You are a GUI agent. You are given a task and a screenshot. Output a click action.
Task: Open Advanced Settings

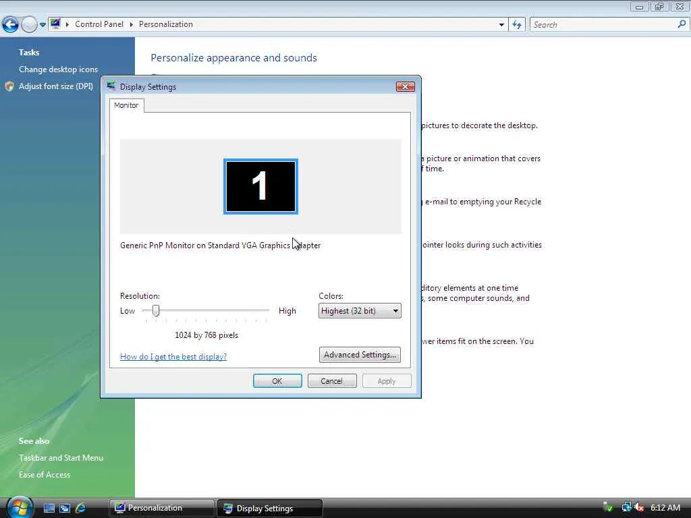(360, 355)
